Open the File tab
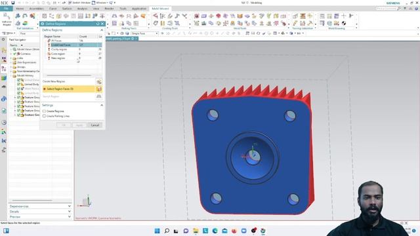The image size is (420, 236). tap(6, 9)
